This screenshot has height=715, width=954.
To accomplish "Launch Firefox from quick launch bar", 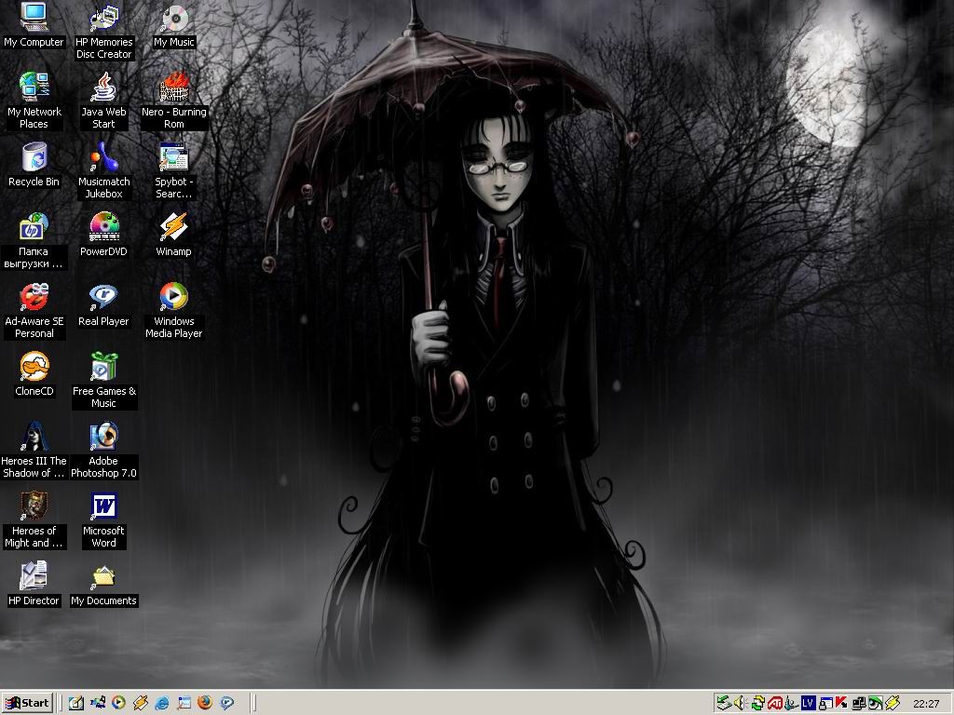I will pos(205,704).
